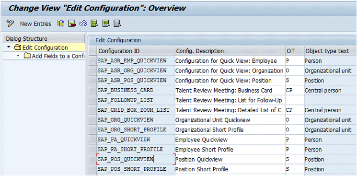Click the Employee Quickview description cell

point(230,140)
